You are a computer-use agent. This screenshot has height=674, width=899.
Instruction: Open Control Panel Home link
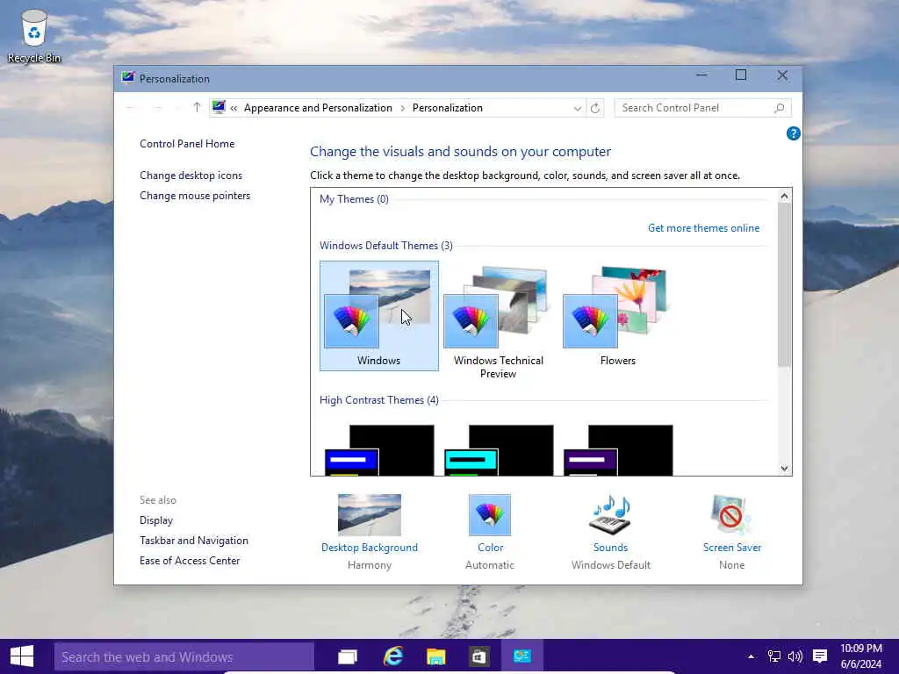coord(187,144)
